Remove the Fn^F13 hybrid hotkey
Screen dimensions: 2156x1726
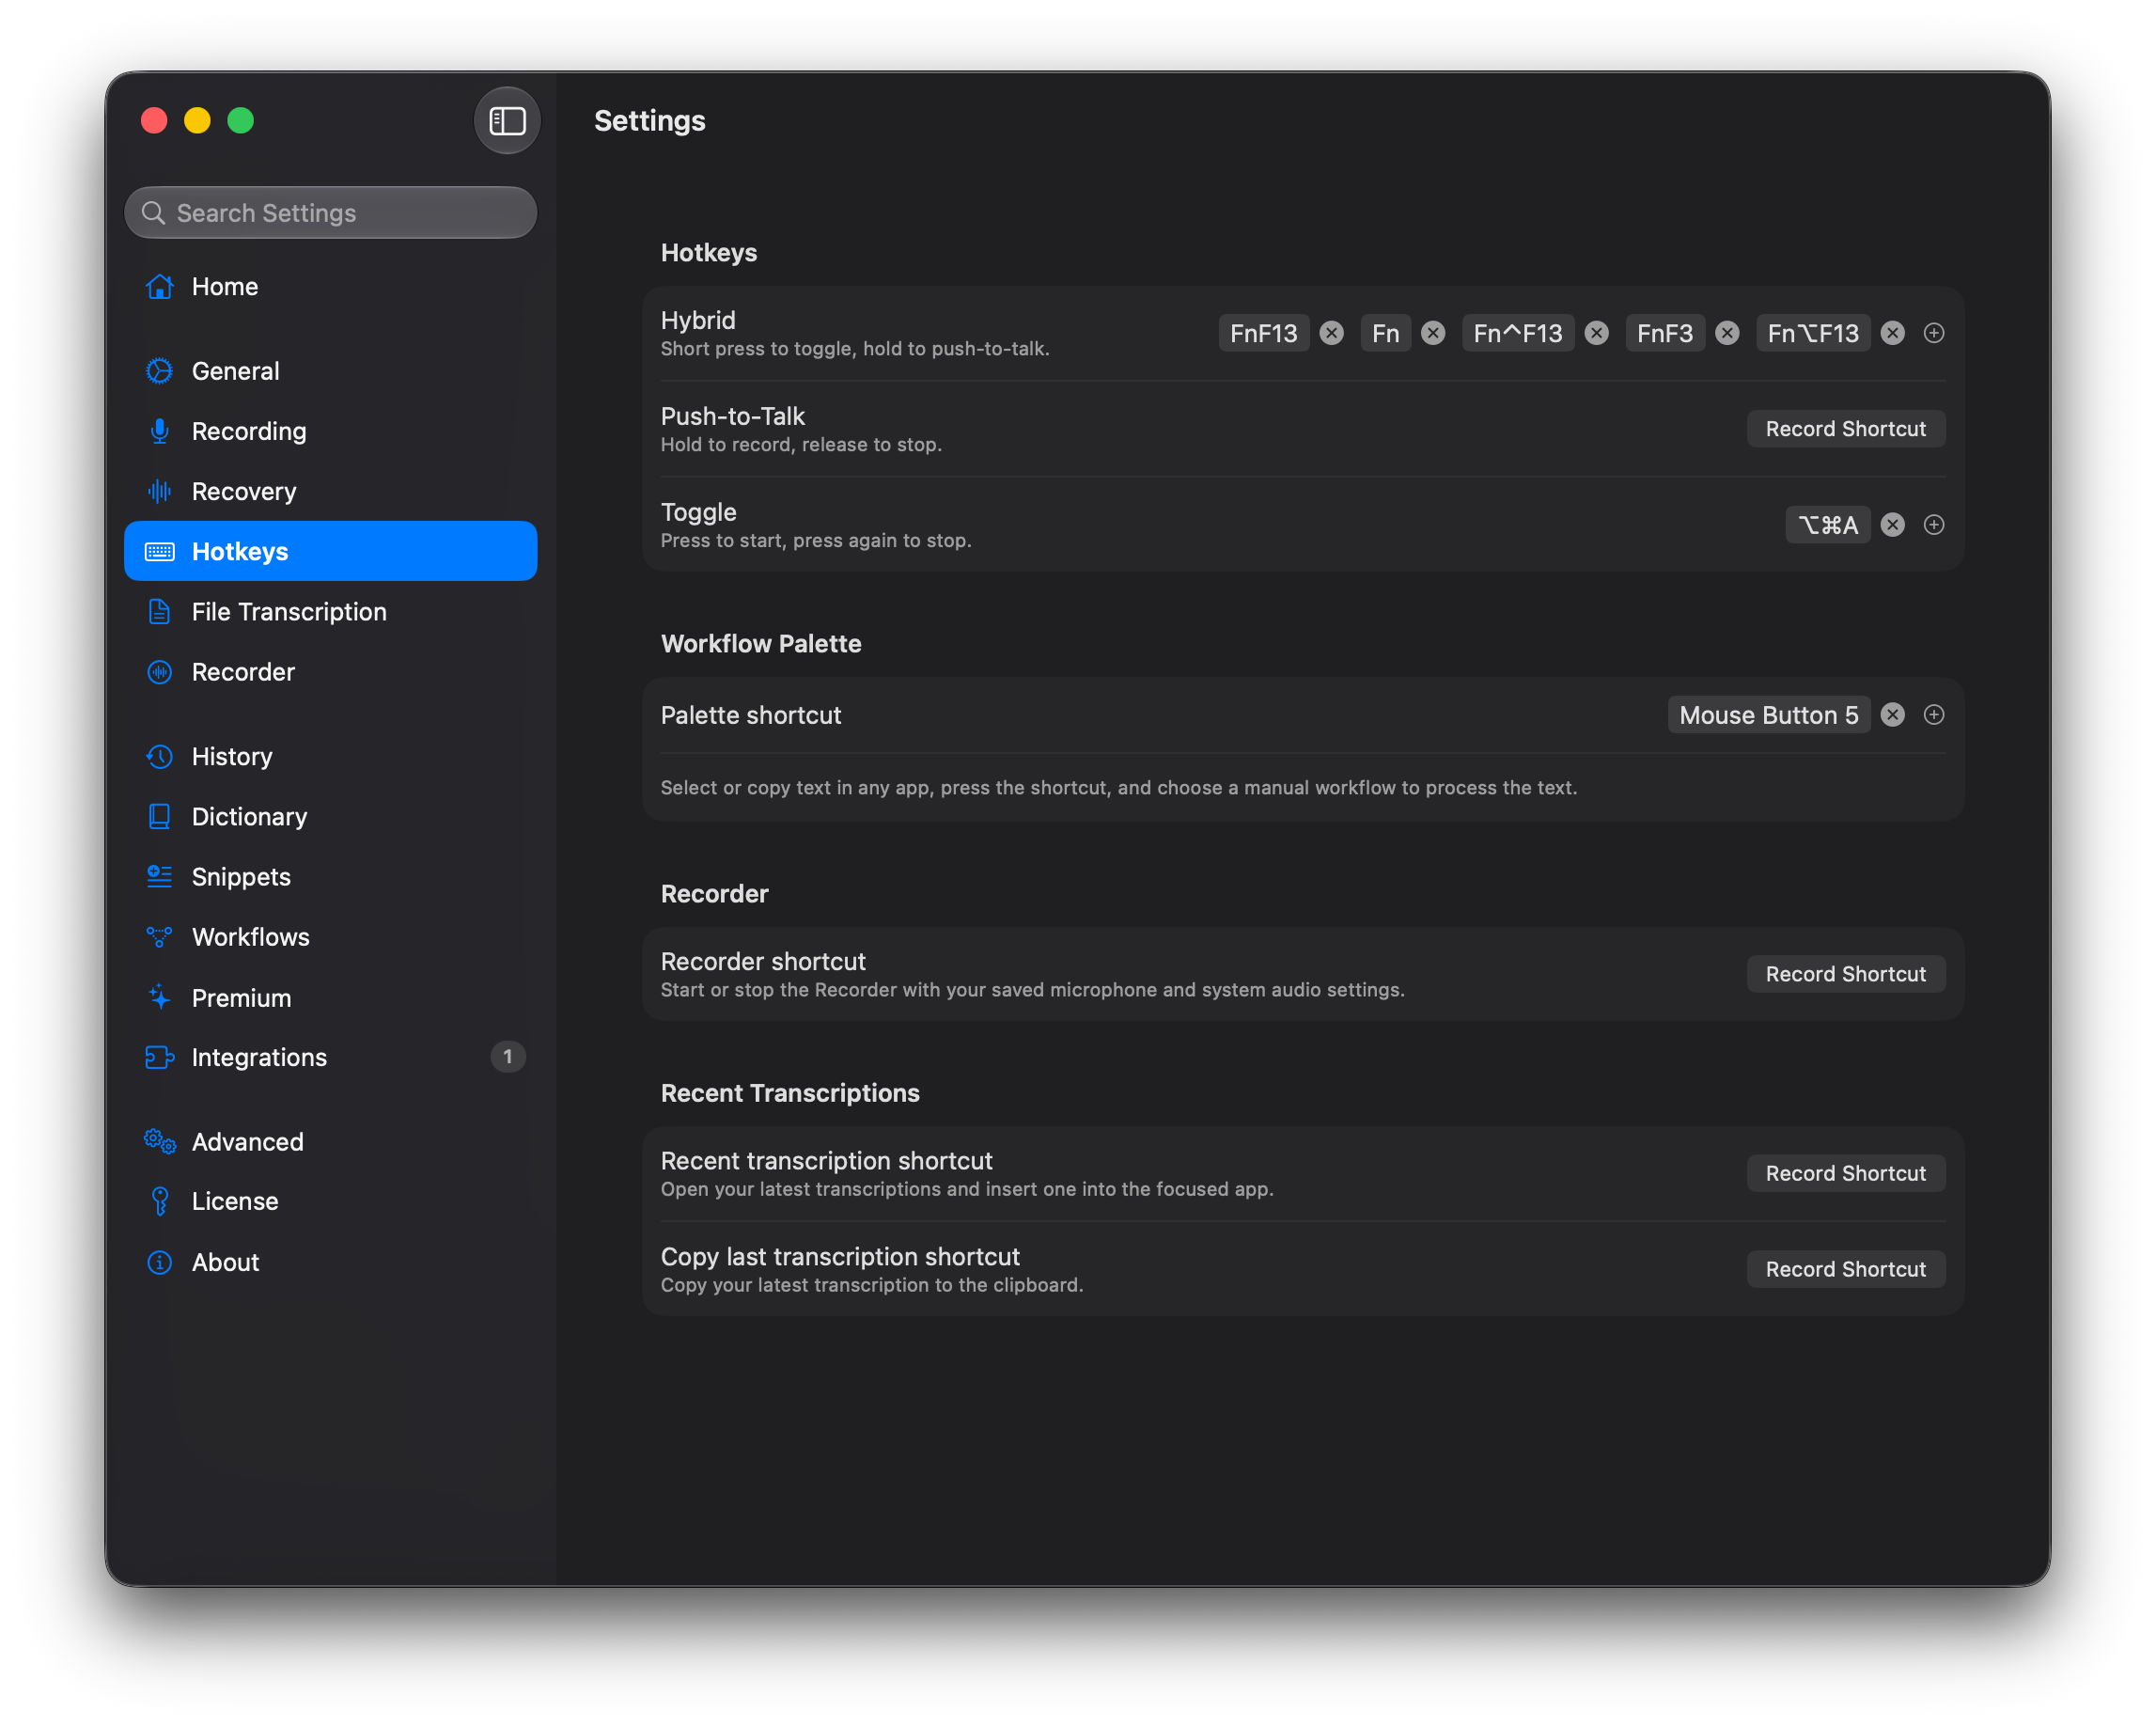coord(1597,333)
